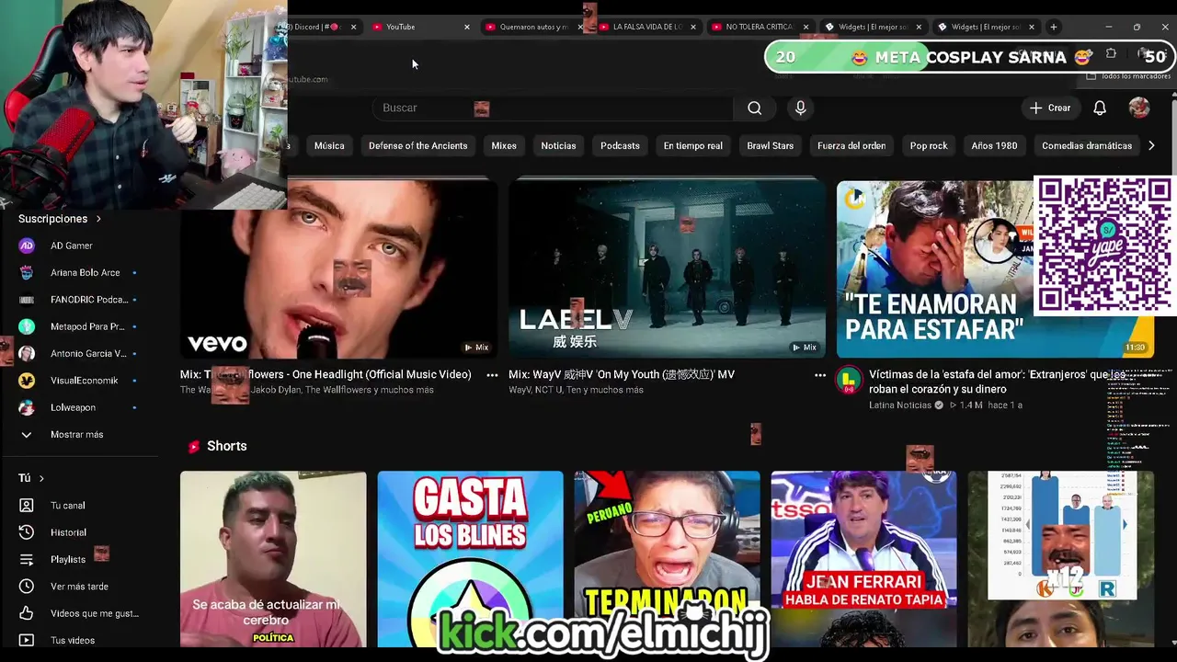
Task: Open Videos que me gustan
Action: tap(78, 613)
